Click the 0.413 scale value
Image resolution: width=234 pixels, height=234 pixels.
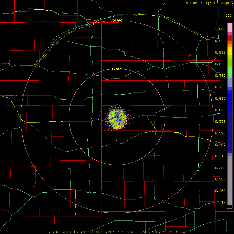(x=220, y=156)
